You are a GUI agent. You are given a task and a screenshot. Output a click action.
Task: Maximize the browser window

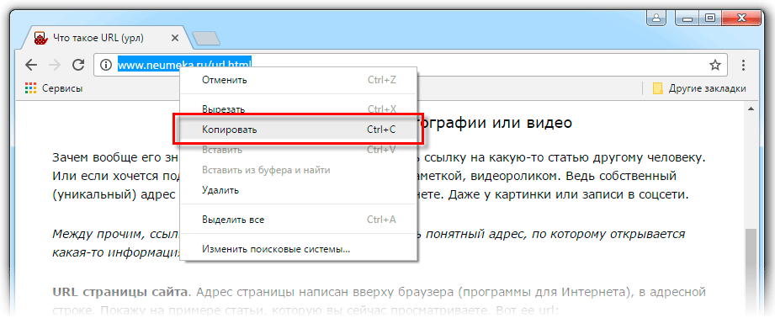709,19
